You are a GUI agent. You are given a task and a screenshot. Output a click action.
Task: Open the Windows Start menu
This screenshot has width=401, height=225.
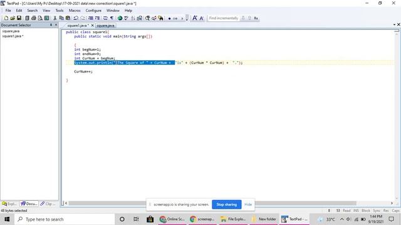(x=7, y=219)
